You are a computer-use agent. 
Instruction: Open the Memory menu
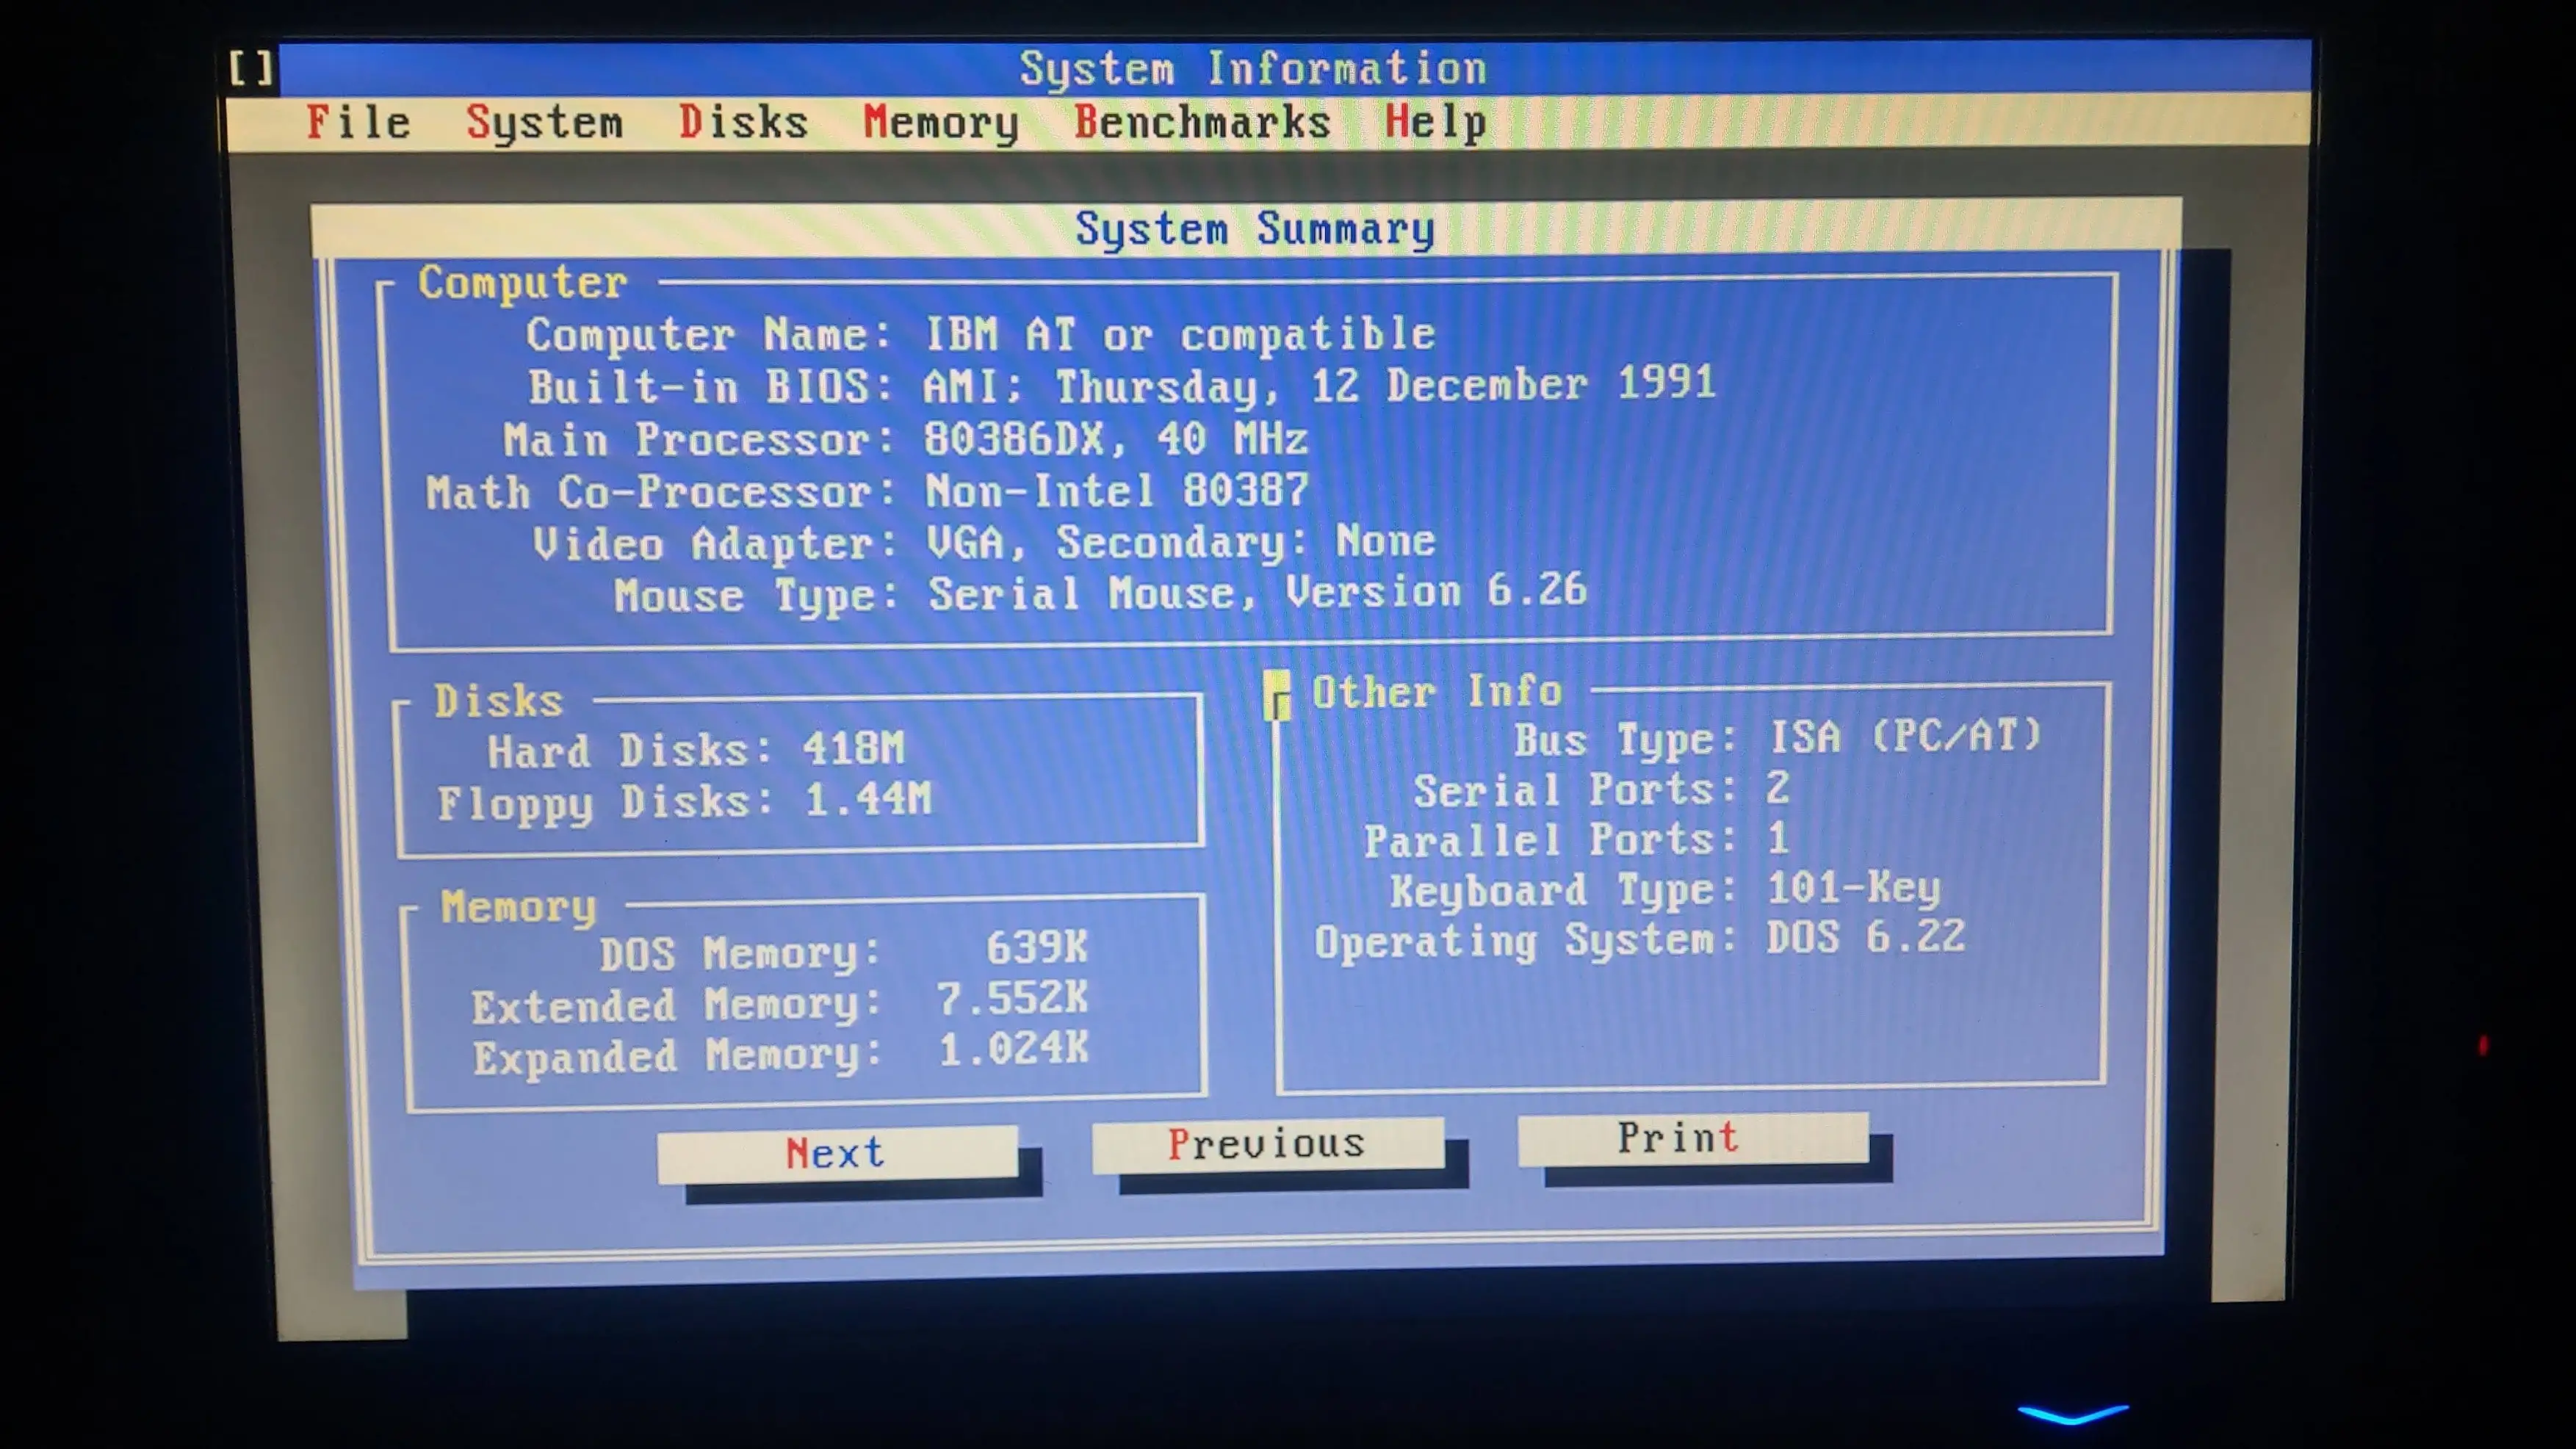point(940,123)
